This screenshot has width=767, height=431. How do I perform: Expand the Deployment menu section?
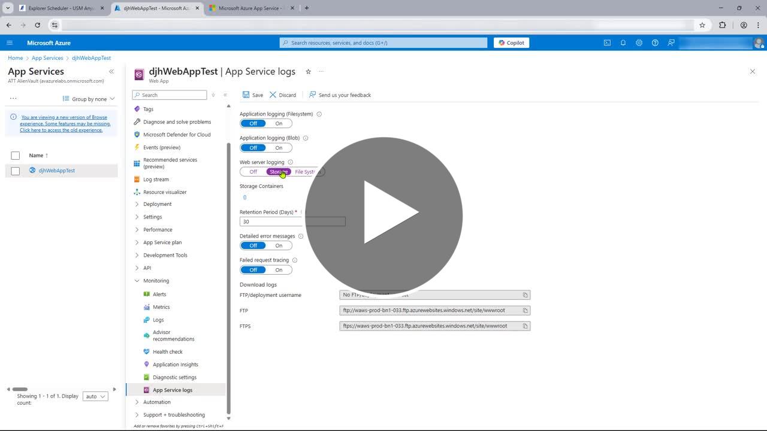click(137, 204)
